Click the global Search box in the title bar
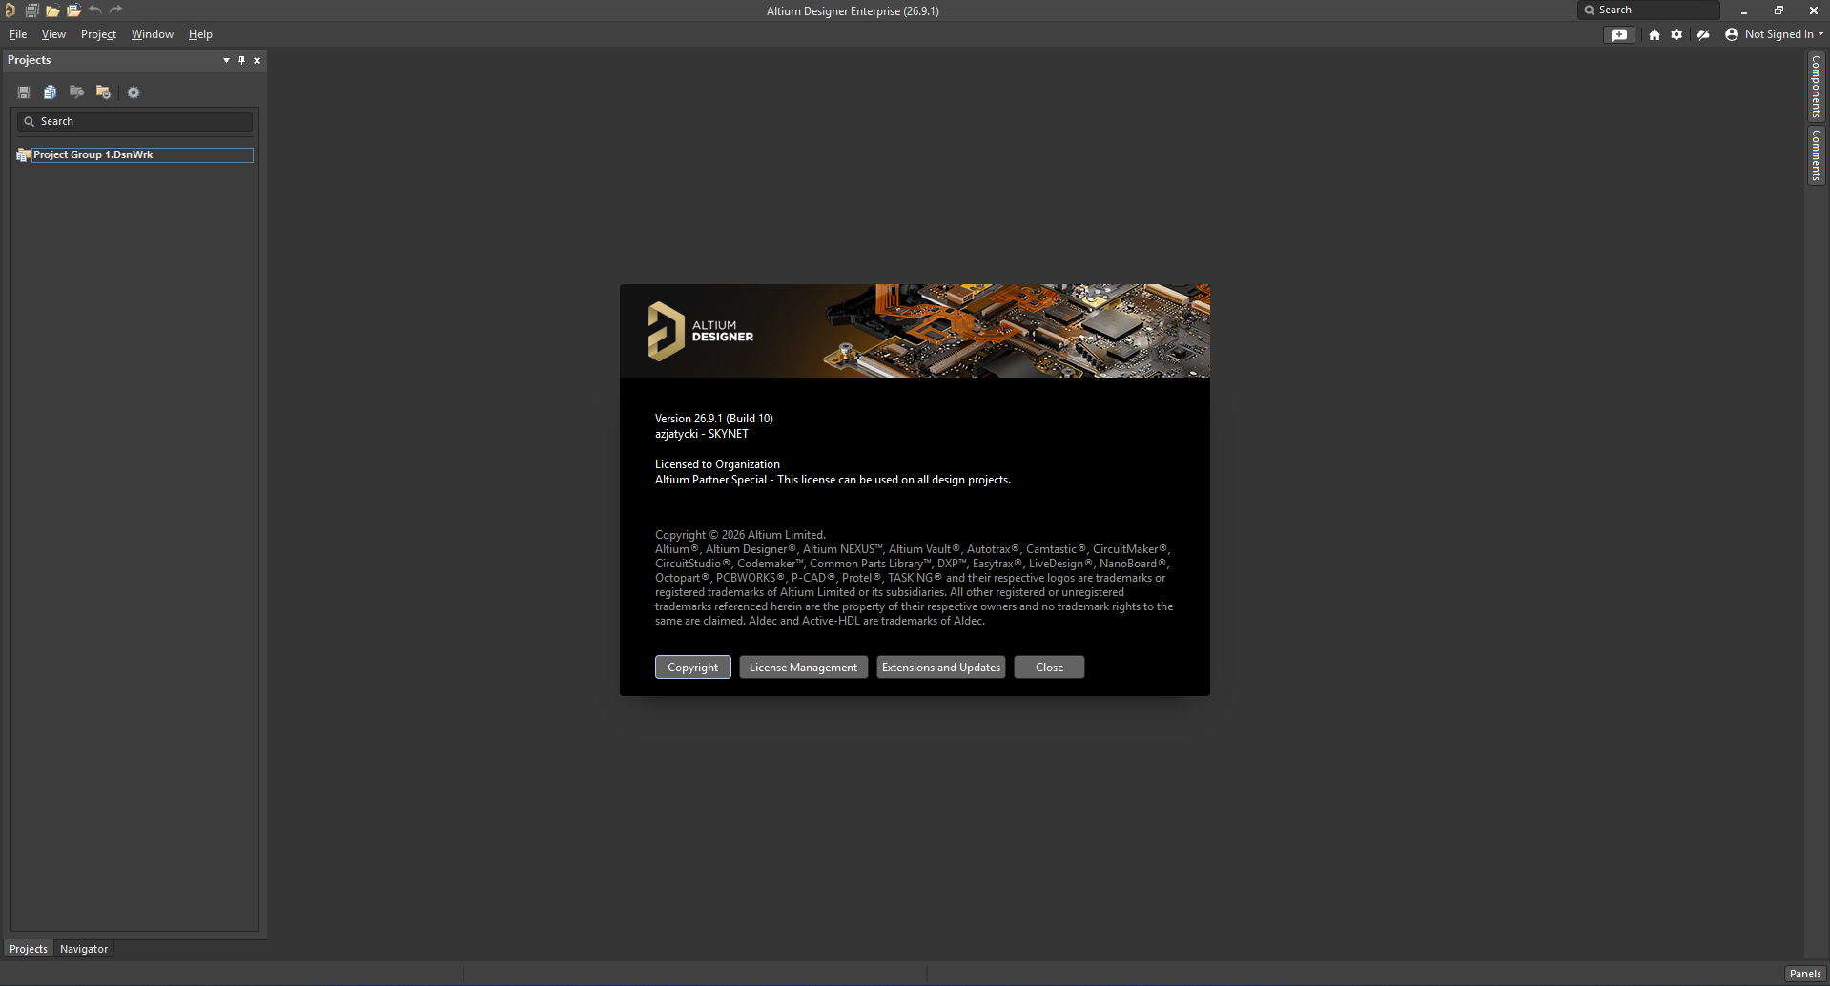 coord(1649,10)
